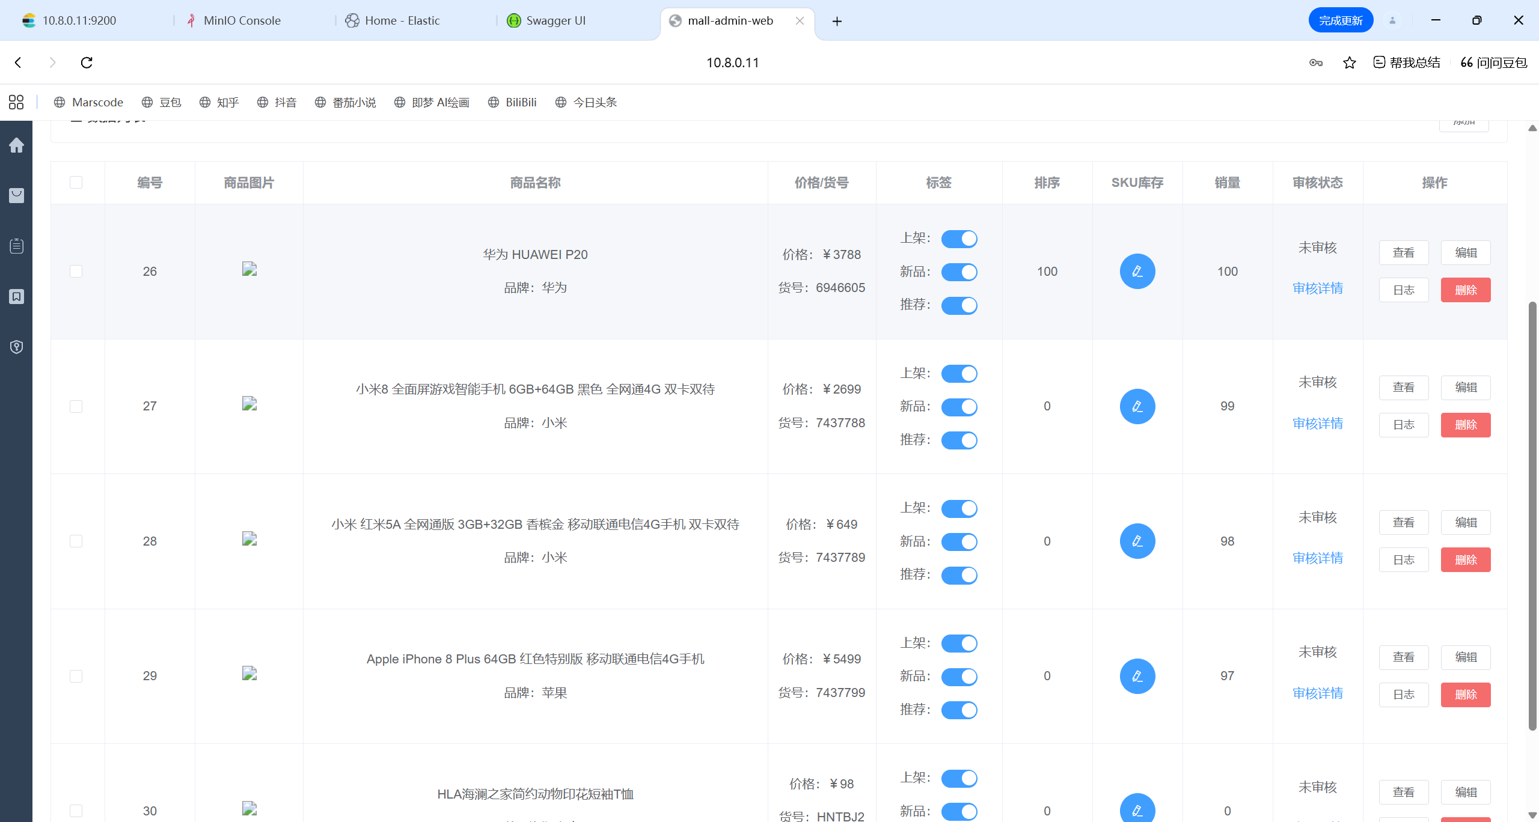Image resolution: width=1539 pixels, height=822 pixels.
Task: Open the 即梦 AI绘画 bookmark
Action: click(432, 102)
